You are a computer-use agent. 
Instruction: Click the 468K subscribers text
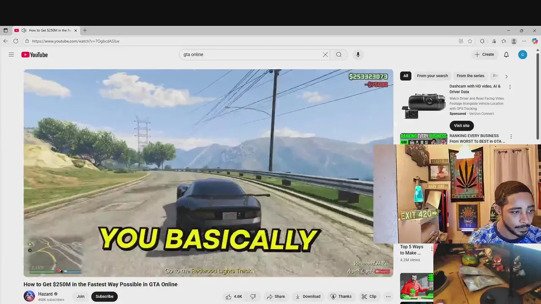tap(51, 300)
